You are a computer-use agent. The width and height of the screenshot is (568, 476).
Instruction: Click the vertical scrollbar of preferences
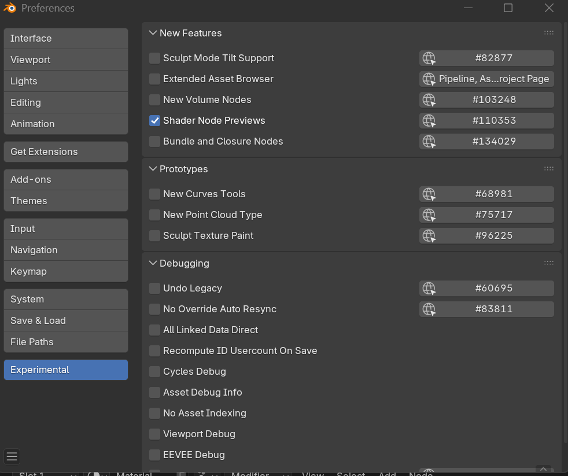[566, 232]
